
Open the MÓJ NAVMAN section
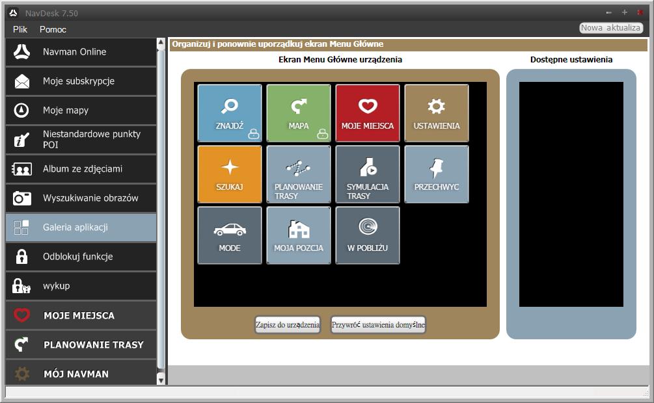coord(81,374)
